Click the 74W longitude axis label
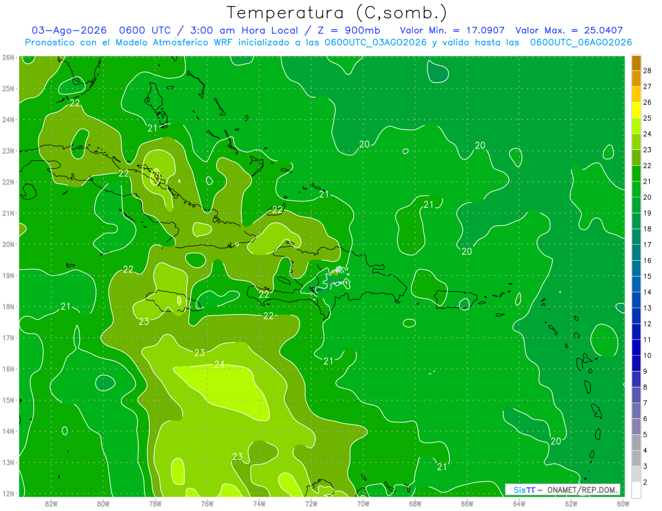The height and width of the screenshot is (511, 662). (259, 504)
